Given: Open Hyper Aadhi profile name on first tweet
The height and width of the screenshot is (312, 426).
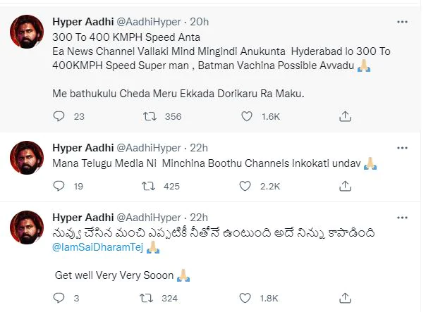Looking at the screenshot, I should (80, 22).
